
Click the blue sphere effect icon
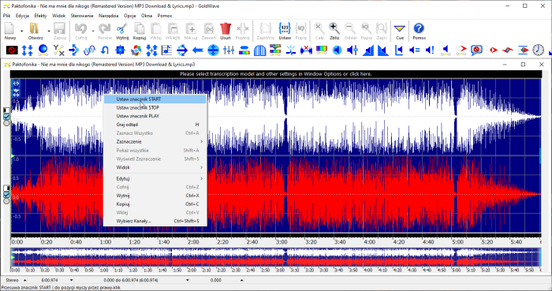43,50
